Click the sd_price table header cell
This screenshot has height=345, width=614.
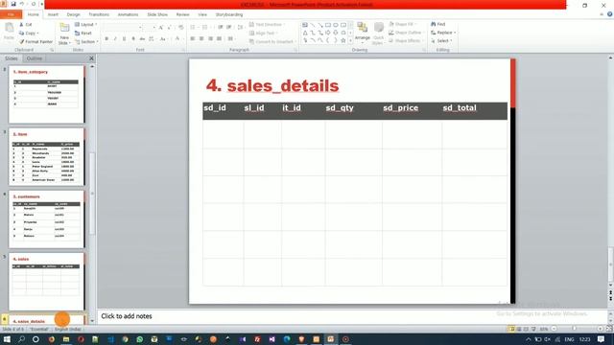pyautogui.click(x=412, y=111)
